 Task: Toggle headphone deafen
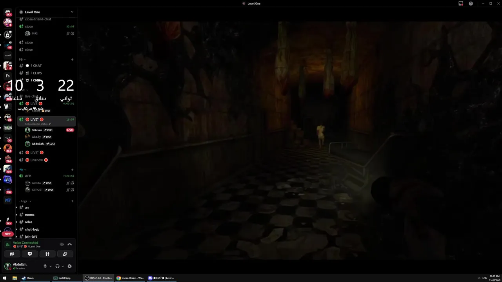57,266
